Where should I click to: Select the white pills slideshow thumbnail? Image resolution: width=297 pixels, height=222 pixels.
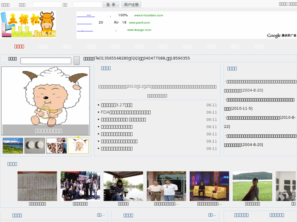click(35, 145)
